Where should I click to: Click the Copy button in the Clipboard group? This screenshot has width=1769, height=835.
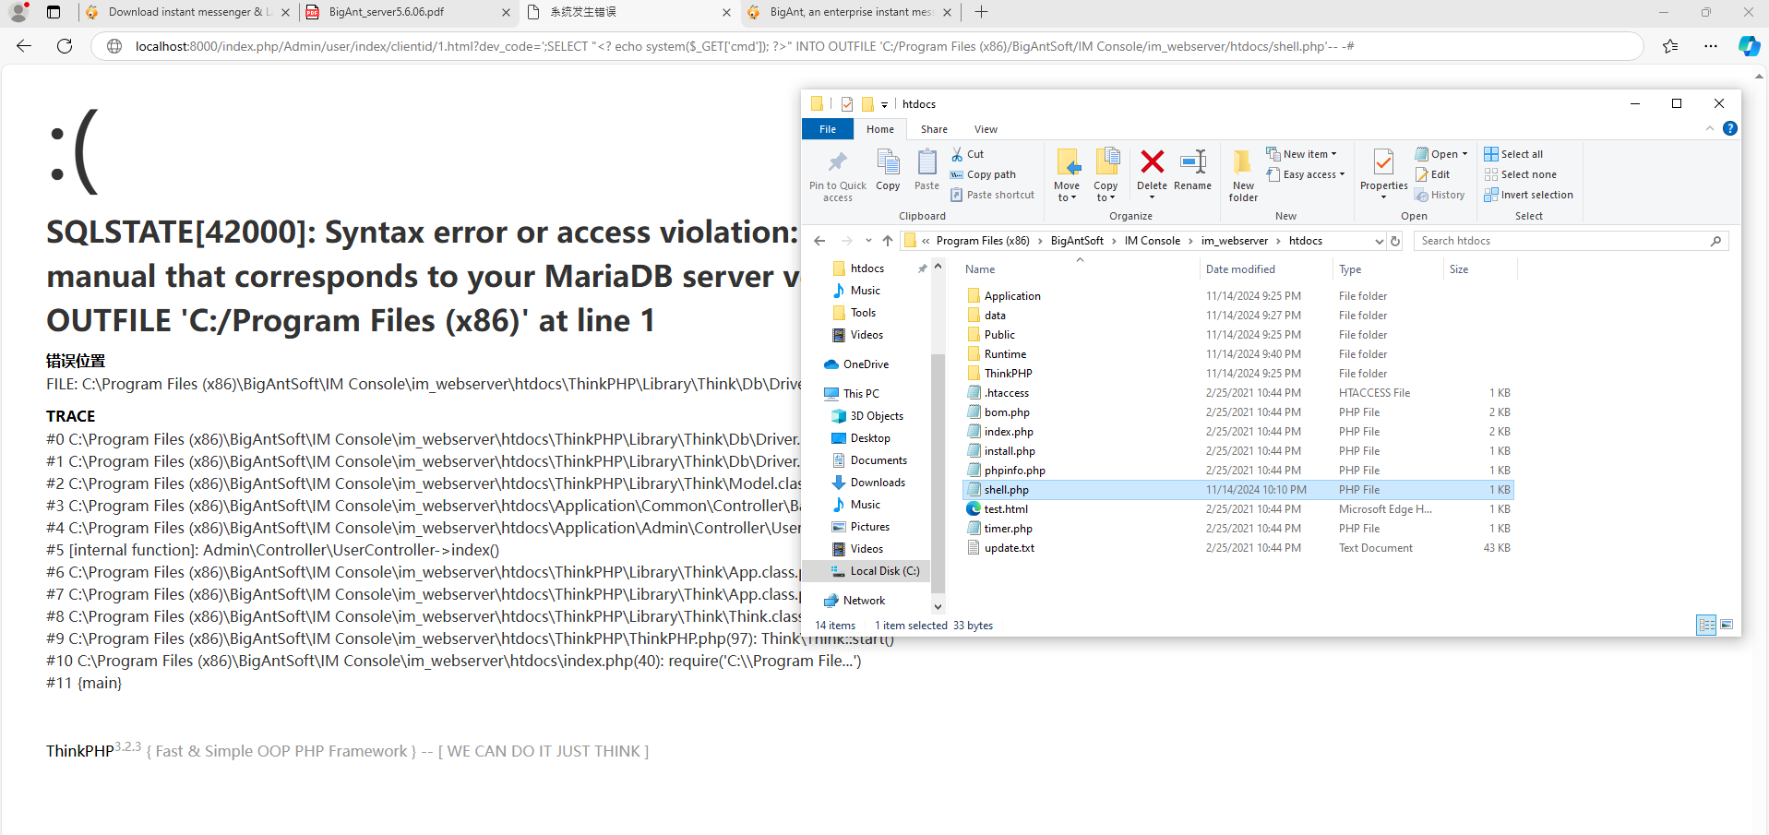[888, 171]
